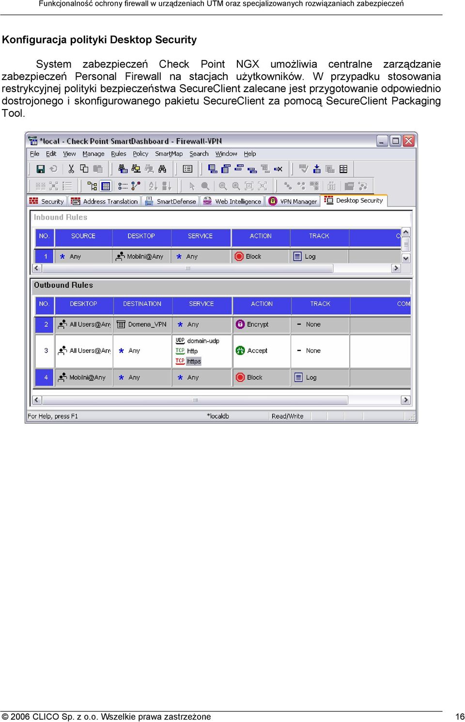Screen dimensions: 465x722
Task: Open the Rules menu
Action: pos(119,154)
